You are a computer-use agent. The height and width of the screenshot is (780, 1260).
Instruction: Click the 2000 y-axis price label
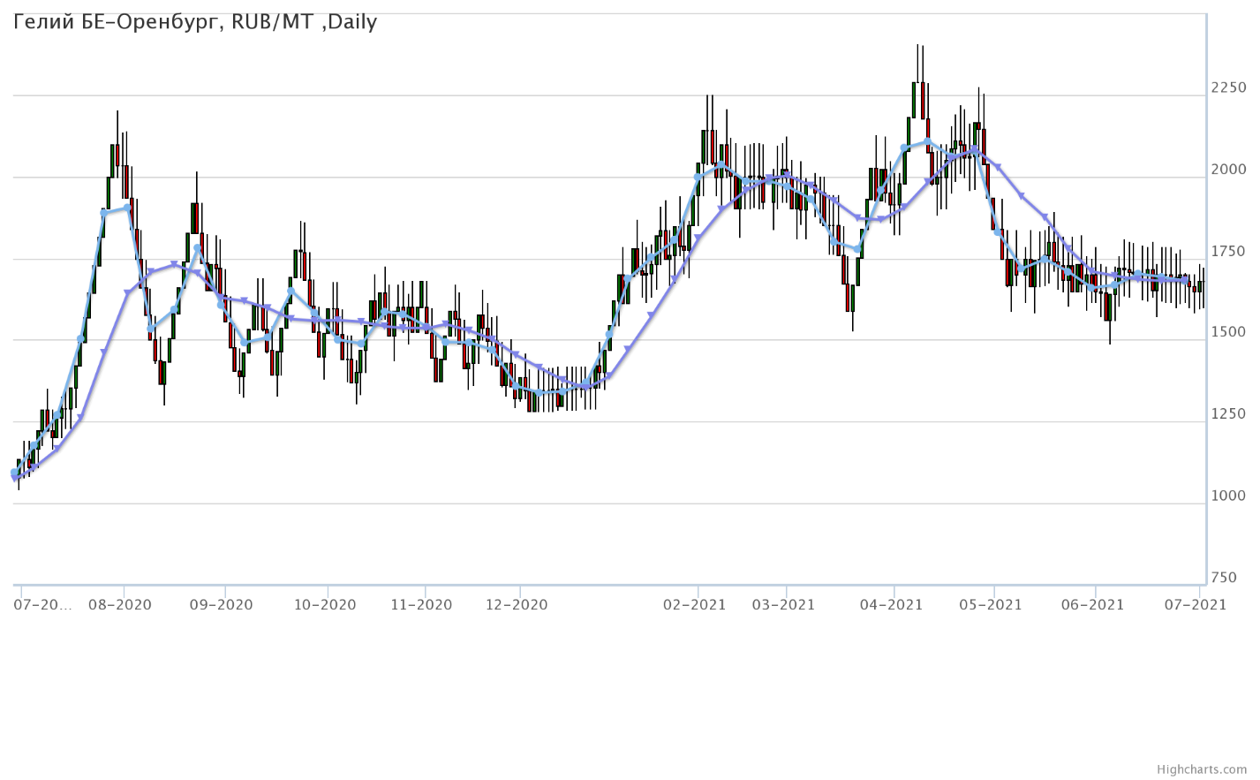coord(1229,170)
